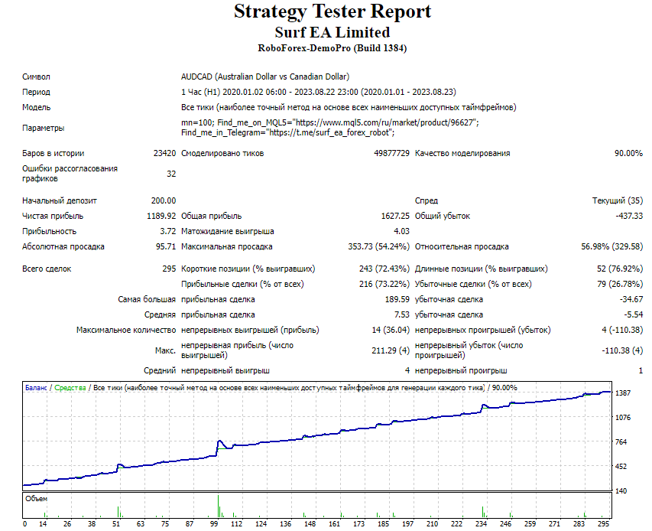Select the Качество моделирования label
This screenshot has width=652, height=531.
pos(462,153)
